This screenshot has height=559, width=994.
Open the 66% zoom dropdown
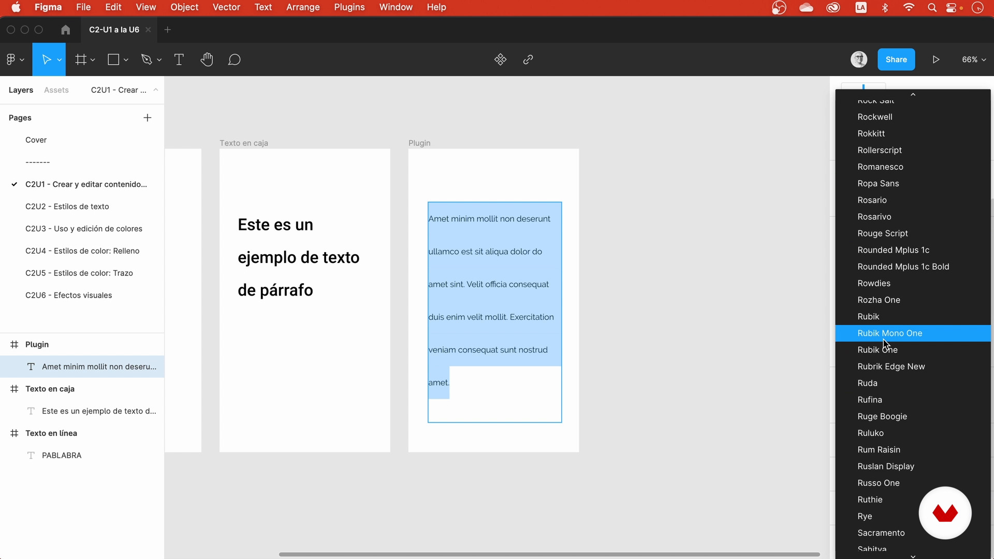pyautogui.click(x=974, y=60)
